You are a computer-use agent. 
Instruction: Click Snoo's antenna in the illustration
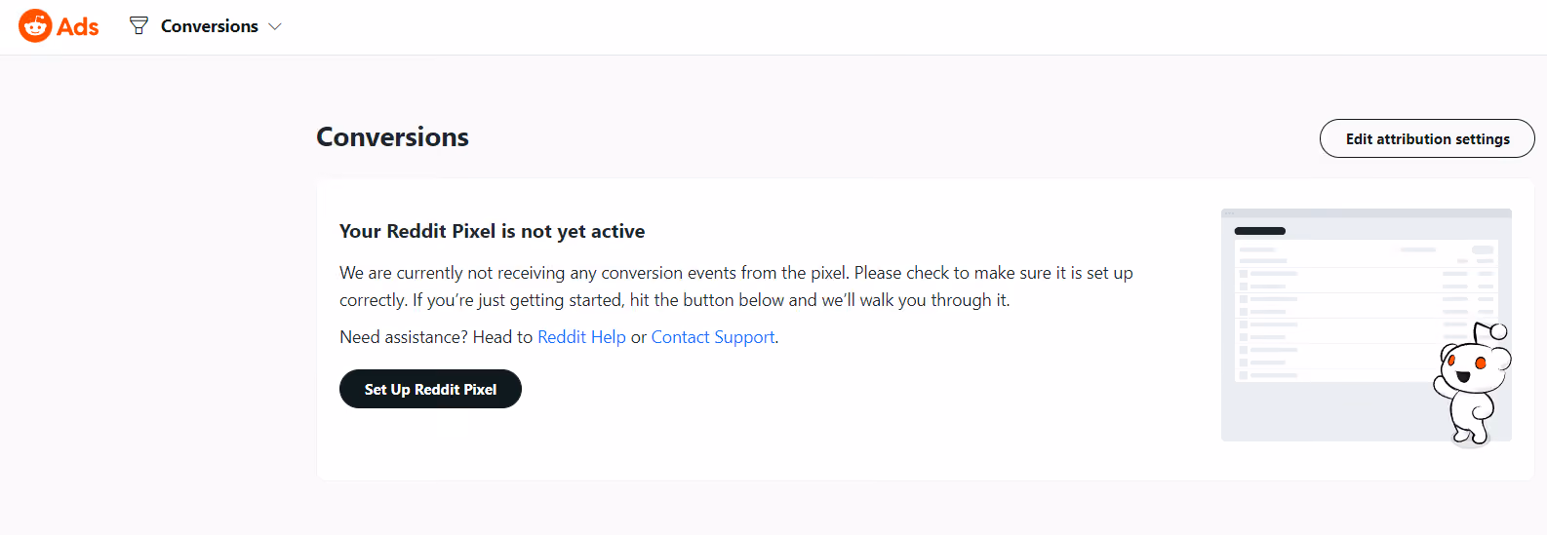1489,333
